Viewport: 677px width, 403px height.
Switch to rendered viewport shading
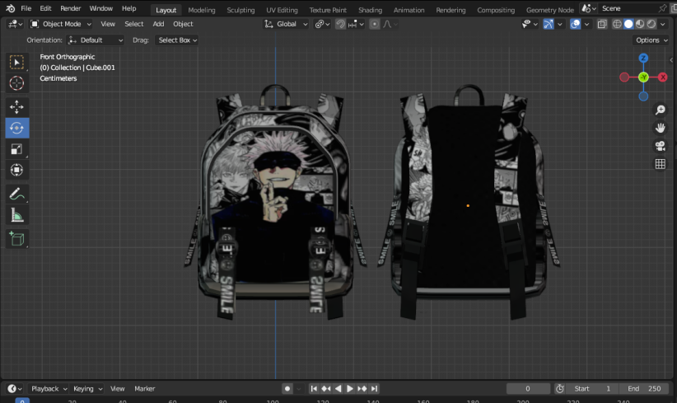coord(651,24)
